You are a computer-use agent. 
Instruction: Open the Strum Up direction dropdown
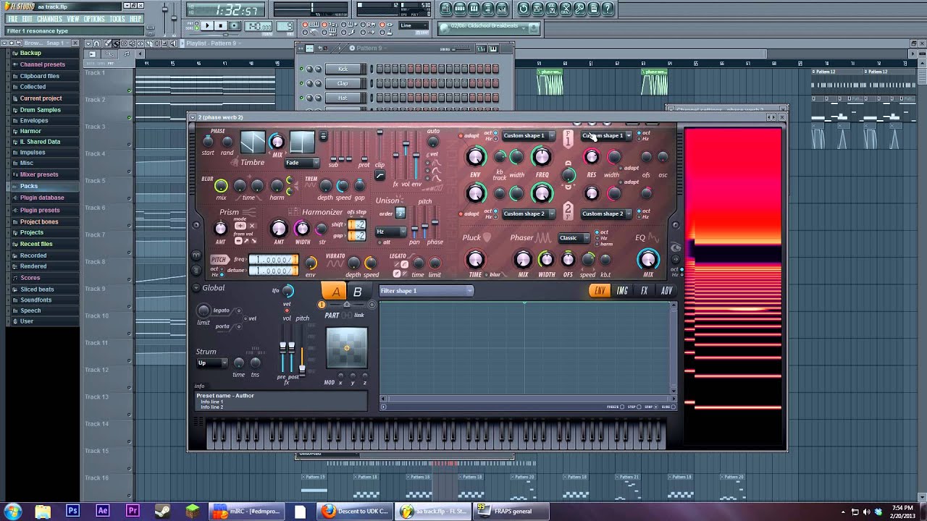pos(212,363)
